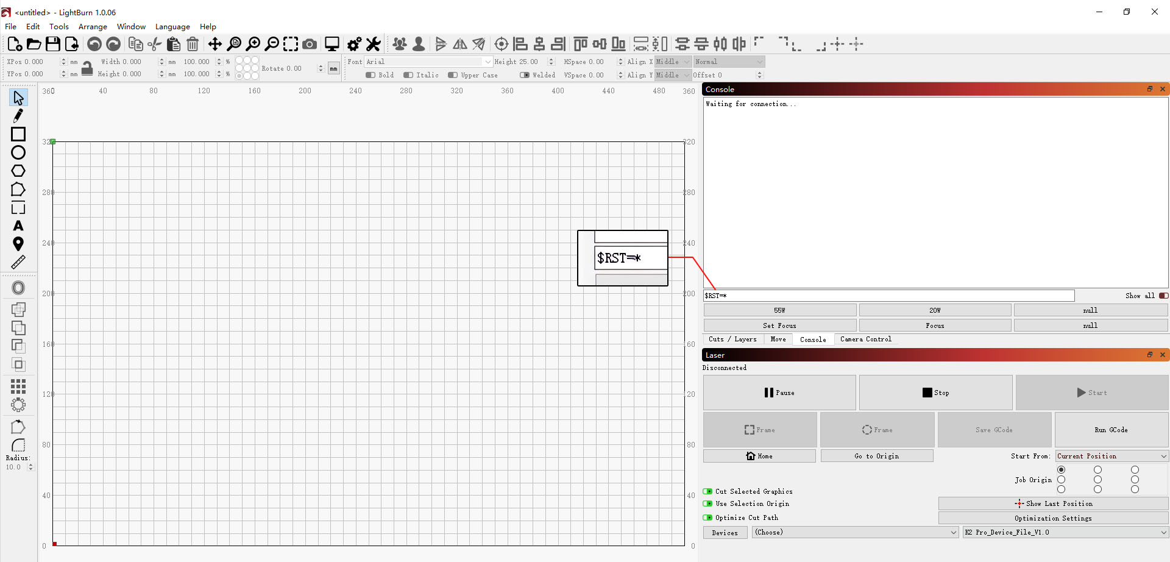The width and height of the screenshot is (1170, 562).
Task: Click the Save Project floppy icon
Action: pos(53,44)
